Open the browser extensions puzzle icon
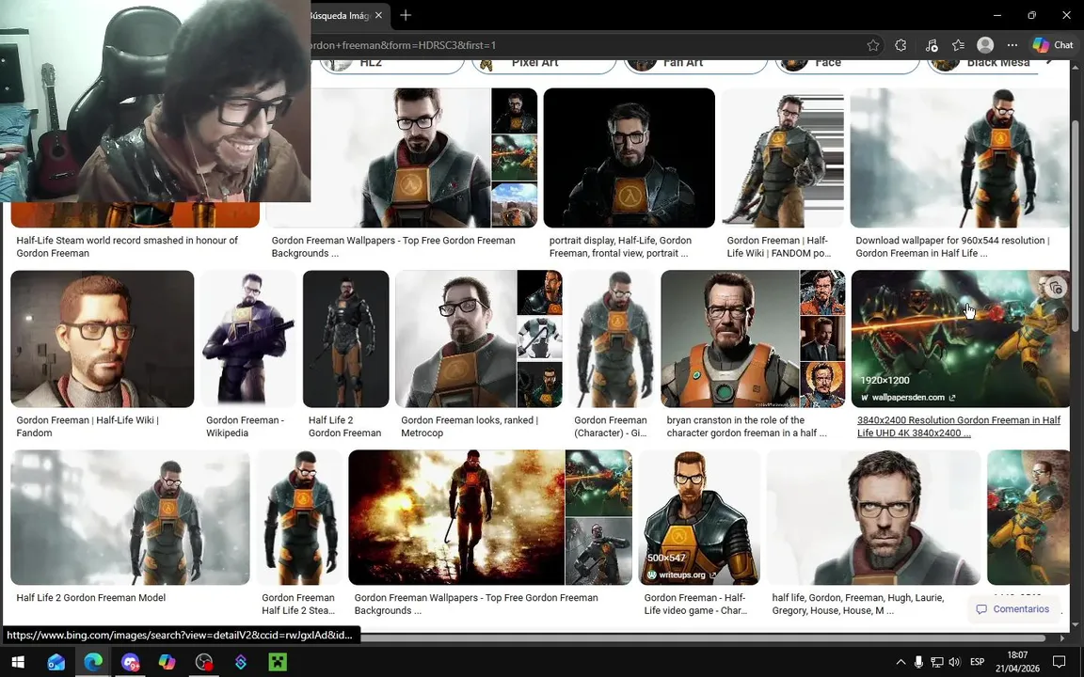 (x=901, y=45)
